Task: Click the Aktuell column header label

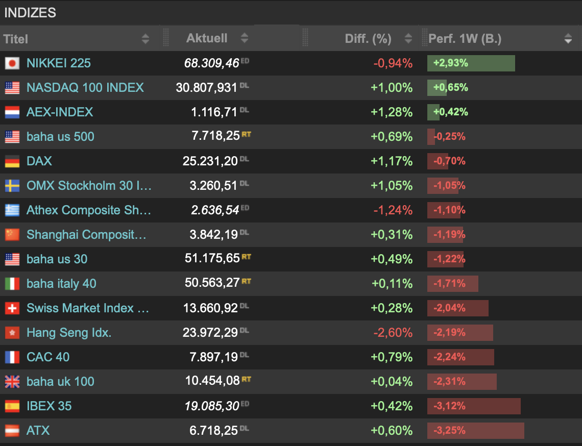Action: (x=207, y=38)
